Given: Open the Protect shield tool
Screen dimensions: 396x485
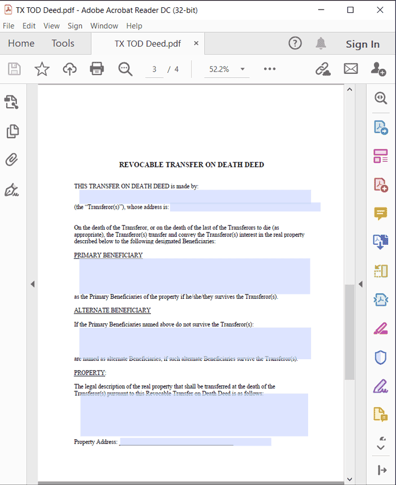Looking at the screenshot, I should [x=381, y=358].
